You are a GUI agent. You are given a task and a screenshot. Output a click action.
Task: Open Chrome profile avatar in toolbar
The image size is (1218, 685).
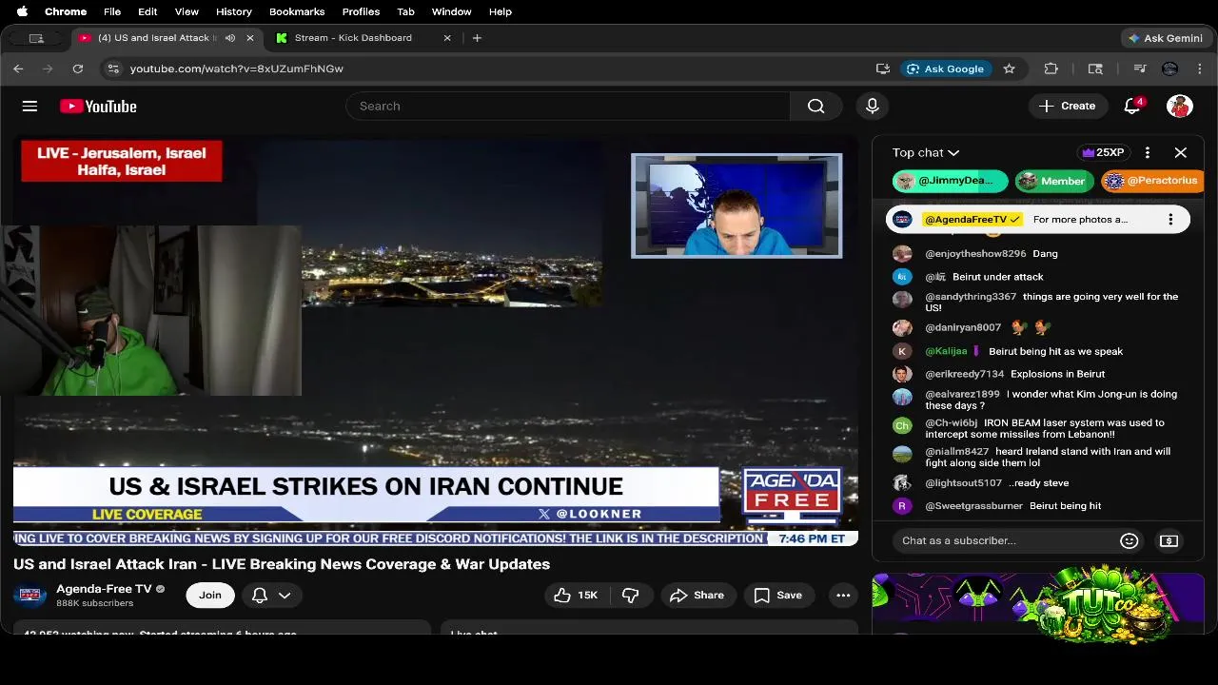1170,68
